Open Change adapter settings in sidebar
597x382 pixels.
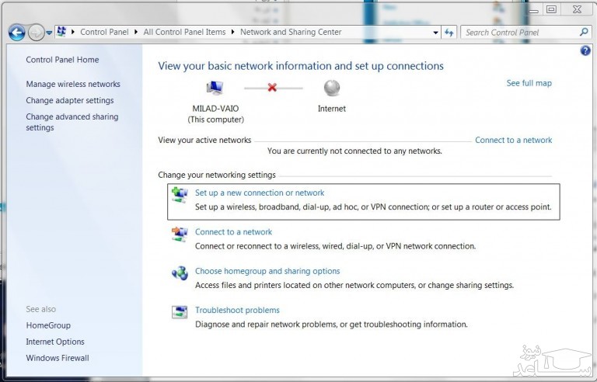(69, 100)
